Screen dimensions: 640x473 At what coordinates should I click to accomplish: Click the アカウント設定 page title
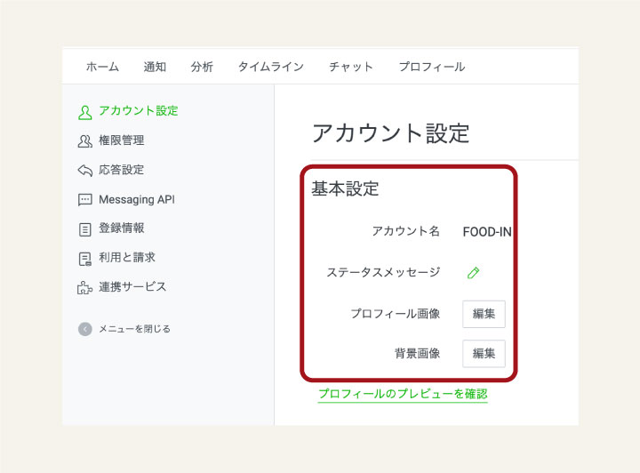[390, 133]
